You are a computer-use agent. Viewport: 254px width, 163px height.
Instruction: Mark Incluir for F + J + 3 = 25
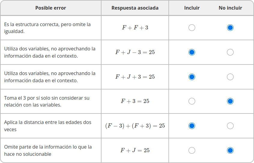tap(192, 77)
